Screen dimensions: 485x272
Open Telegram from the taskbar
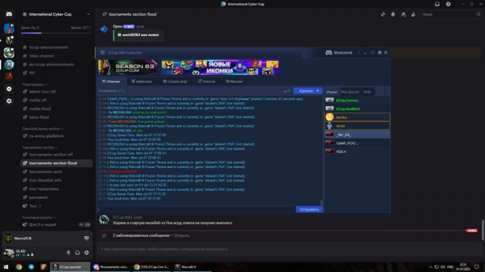31,267
